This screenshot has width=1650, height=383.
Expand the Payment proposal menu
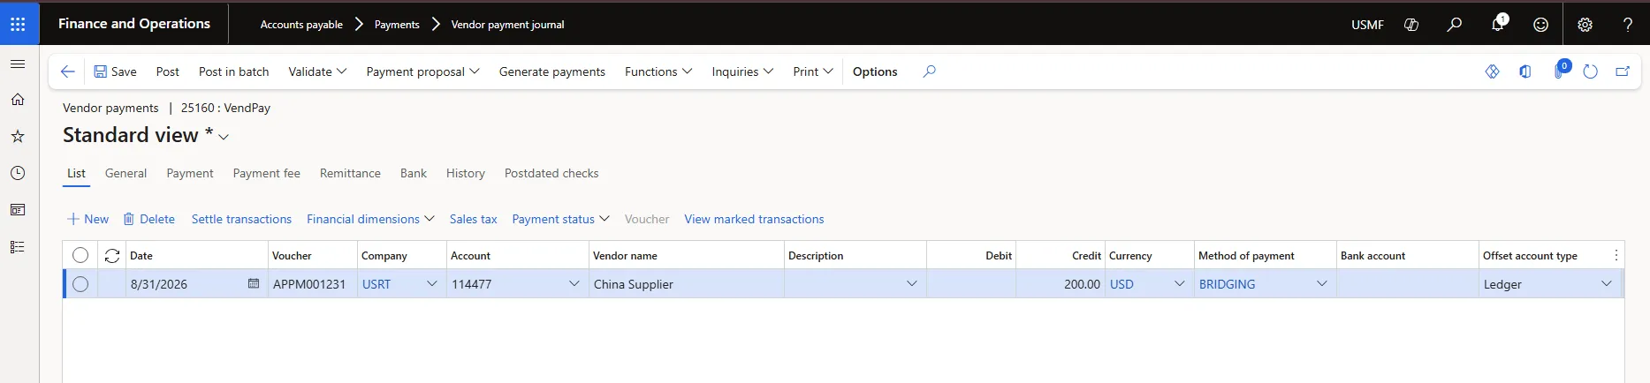coord(422,71)
